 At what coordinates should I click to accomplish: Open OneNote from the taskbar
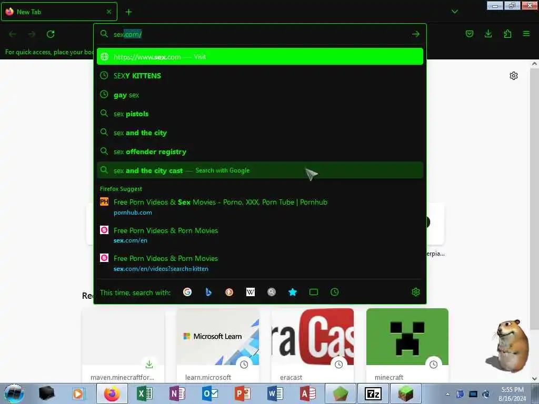(177, 393)
